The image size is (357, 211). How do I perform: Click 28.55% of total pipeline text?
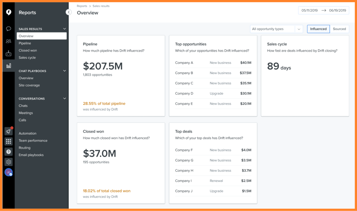click(x=104, y=104)
